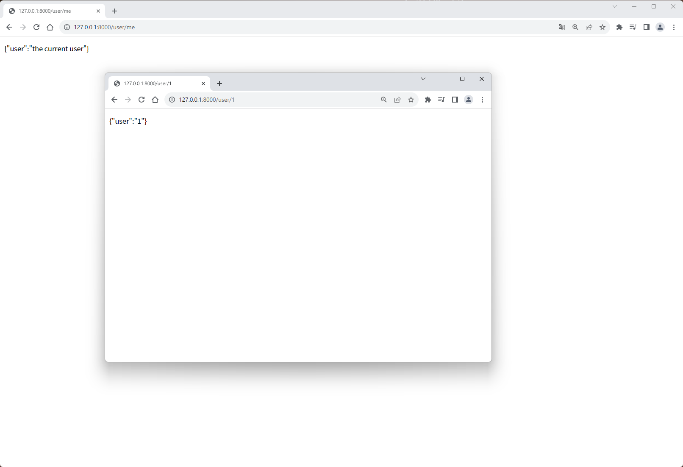The width and height of the screenshot is (683, 467).
Task: Share the /user/1 page
Action: pyautogui.click(x=397, y=100)
